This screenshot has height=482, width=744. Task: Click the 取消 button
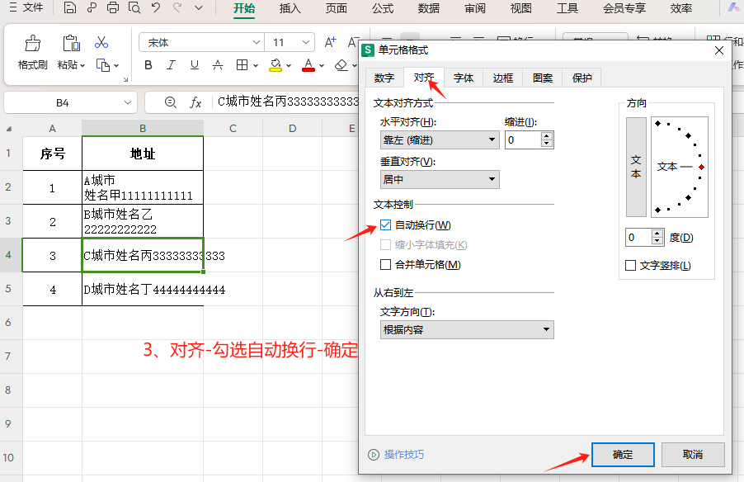pyautogui.click(x=693, y=455)
